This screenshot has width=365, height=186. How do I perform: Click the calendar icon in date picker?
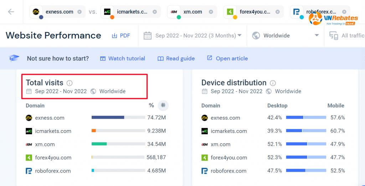click(148, 36)
